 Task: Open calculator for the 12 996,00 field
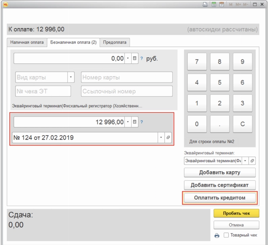tap(135, 122)
